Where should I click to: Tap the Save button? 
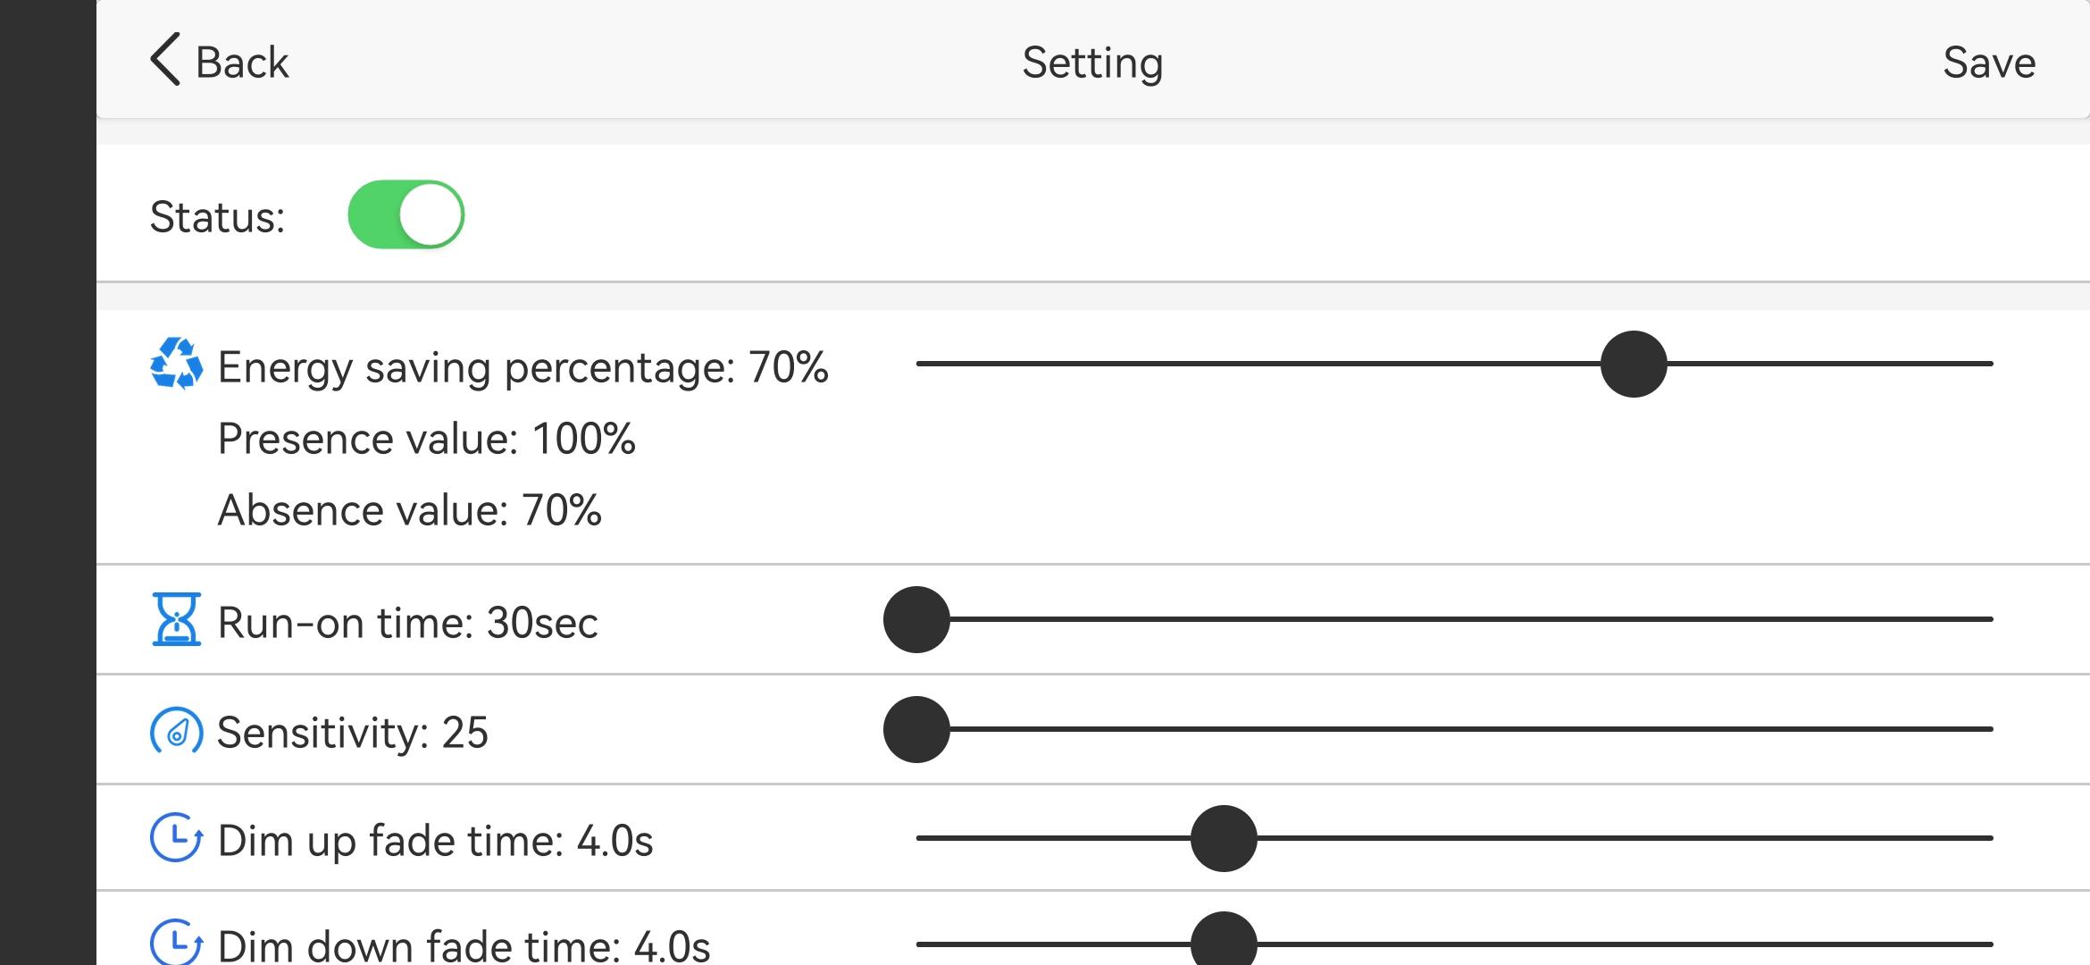1989,63
